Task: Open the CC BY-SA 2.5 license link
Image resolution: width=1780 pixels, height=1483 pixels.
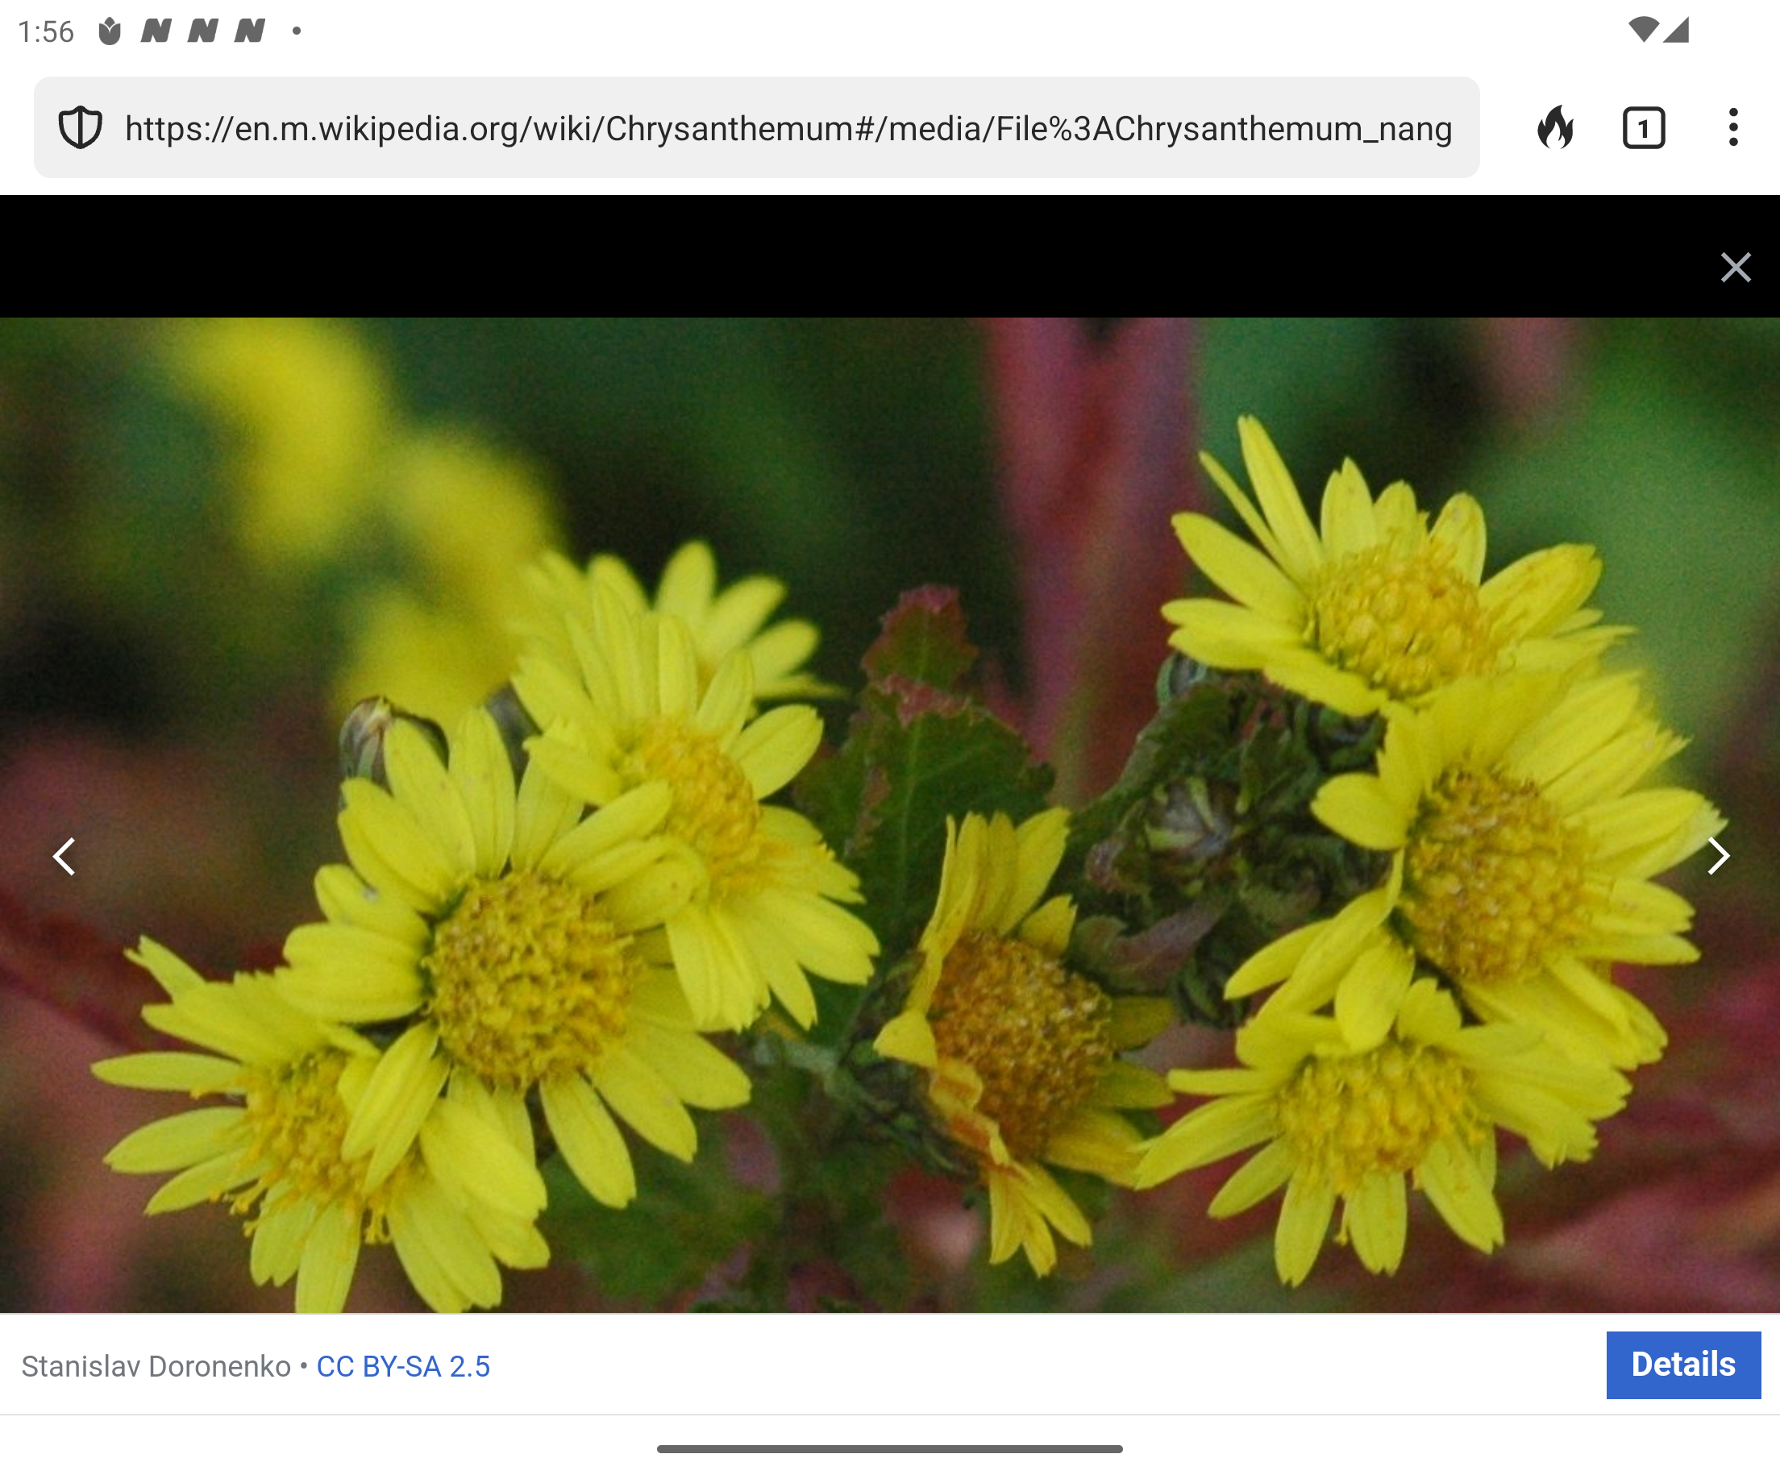Action: click(x=402, y=1366)
